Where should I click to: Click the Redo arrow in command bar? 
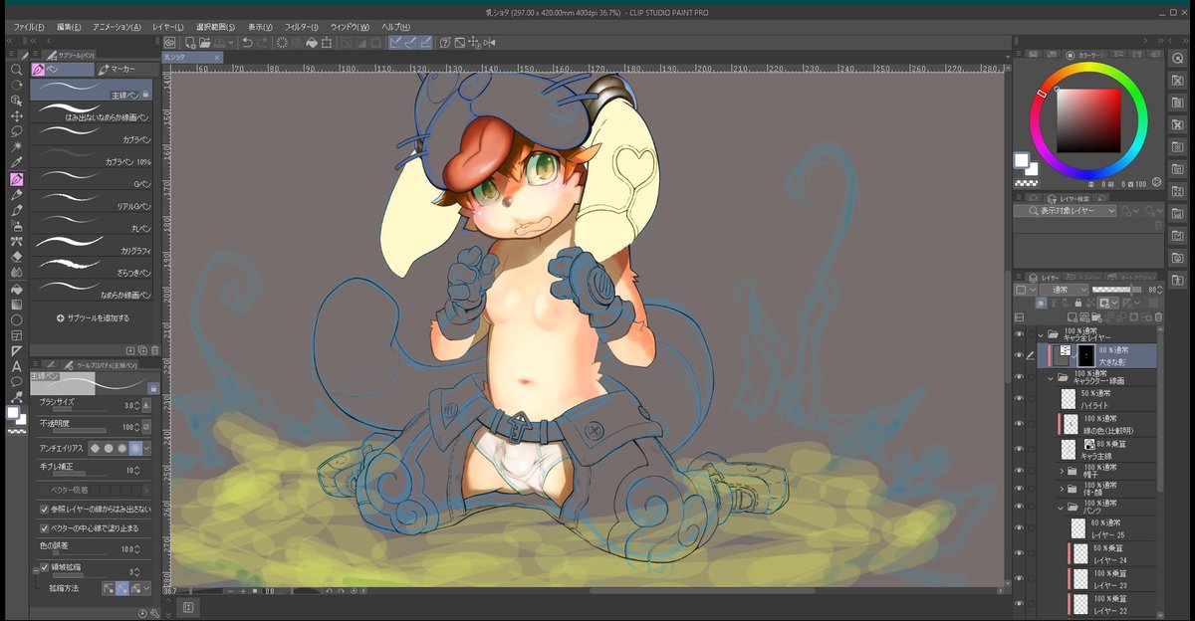[x=262, y=43]
